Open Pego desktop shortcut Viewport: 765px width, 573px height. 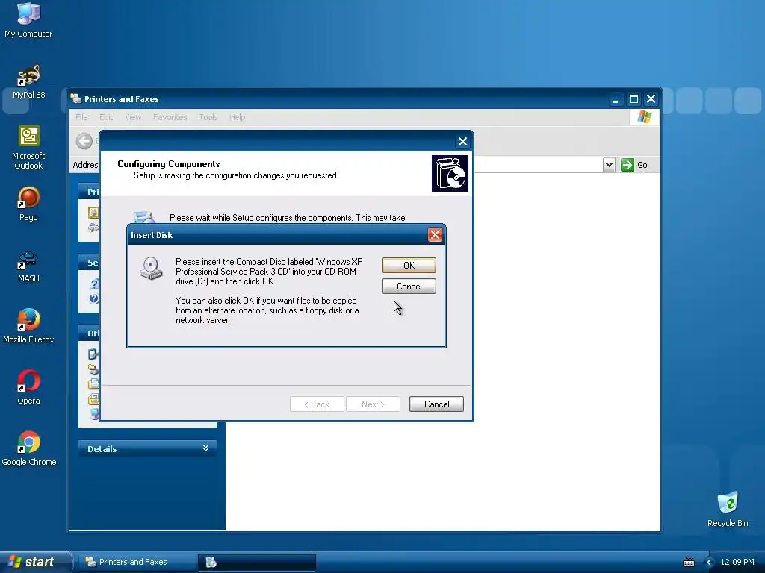28,204
